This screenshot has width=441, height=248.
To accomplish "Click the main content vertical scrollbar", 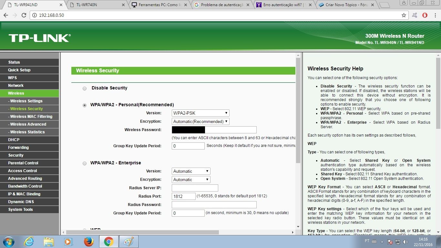I will [x=298, y=110].
